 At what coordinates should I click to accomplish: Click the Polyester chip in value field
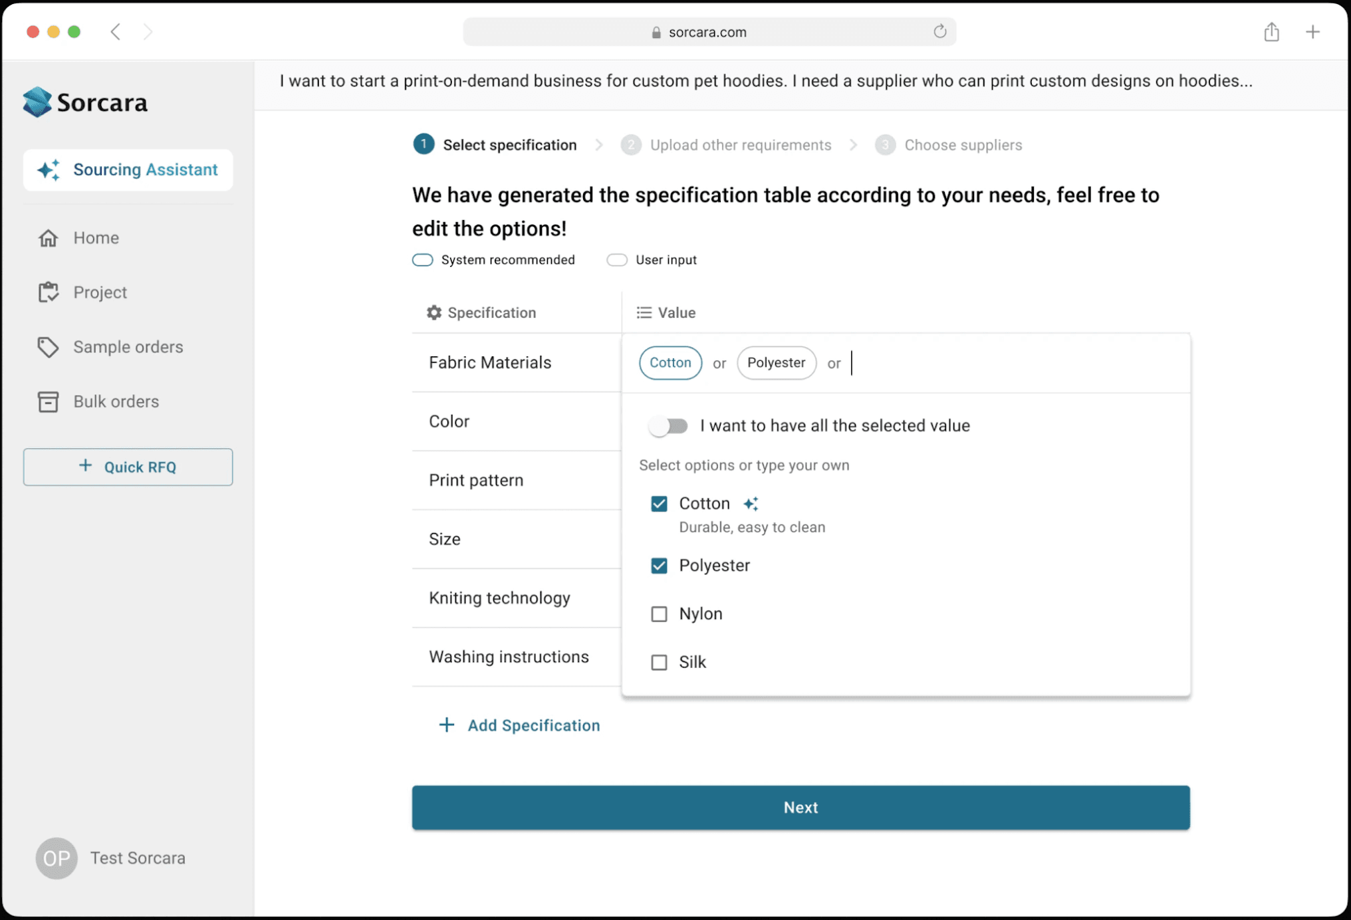(x=776, y=363)
